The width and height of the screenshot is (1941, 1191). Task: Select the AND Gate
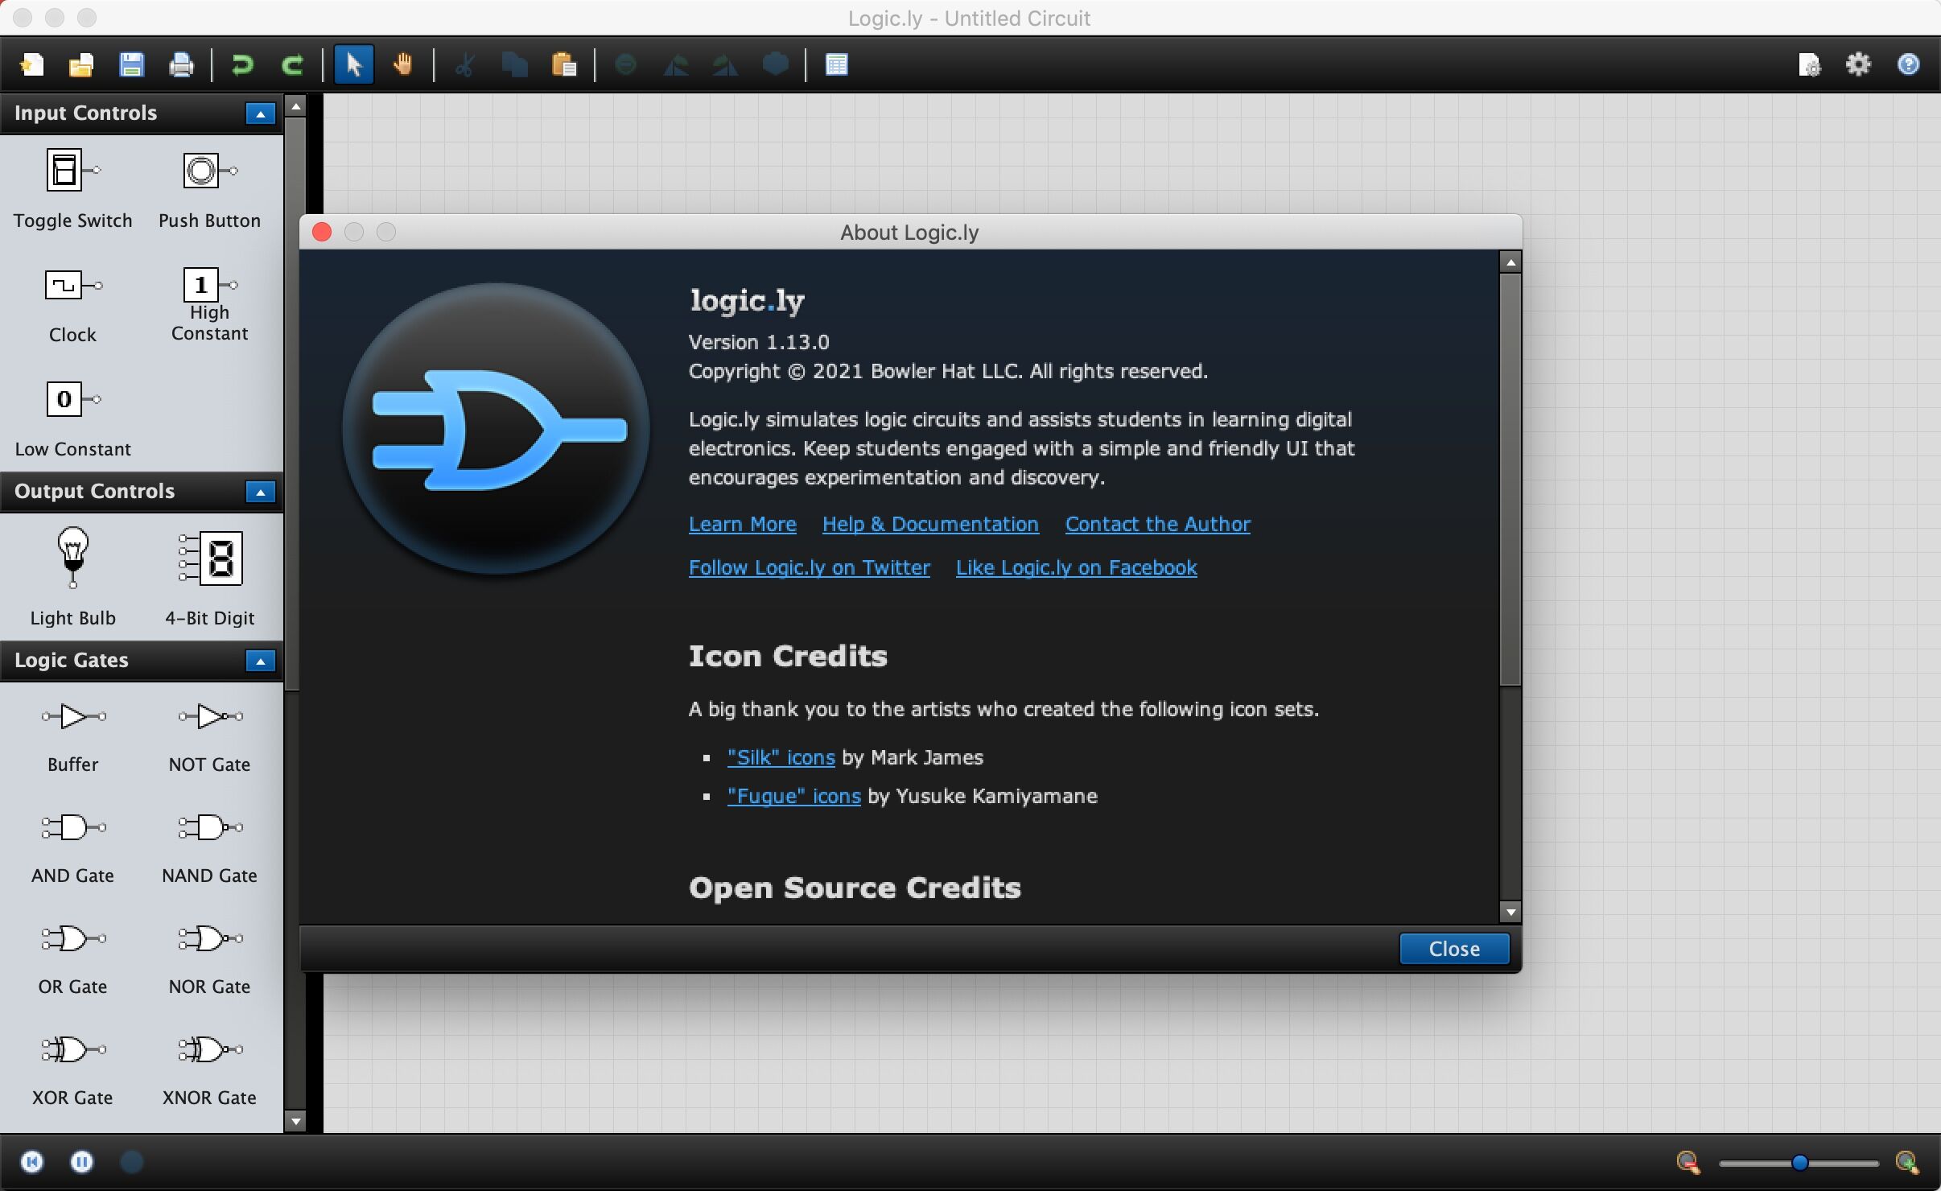[x=72, y=848]
